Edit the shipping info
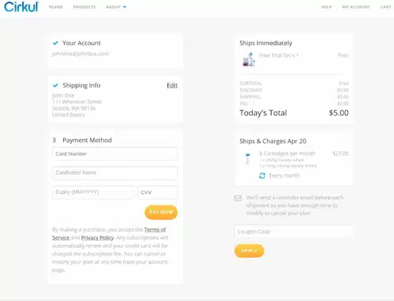The width and height of the screenshot is (394, 301). (172, 85)
